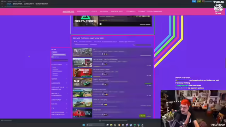
Task: Click the Steel Seed title
Action: (97, 110)
